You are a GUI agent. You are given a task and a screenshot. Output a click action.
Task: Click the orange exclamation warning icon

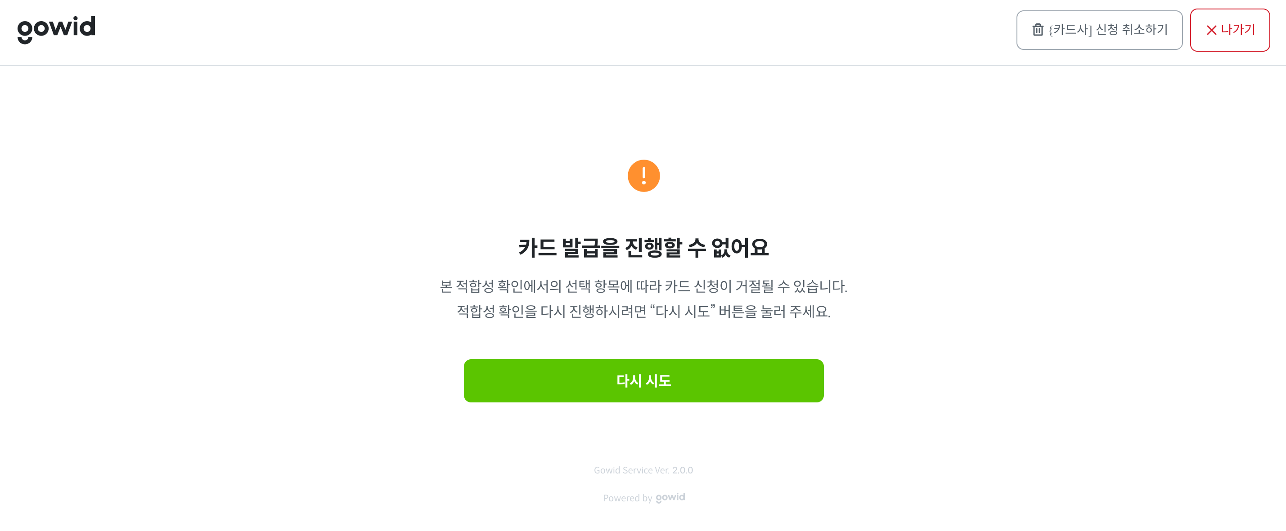[x=643, y=176]
